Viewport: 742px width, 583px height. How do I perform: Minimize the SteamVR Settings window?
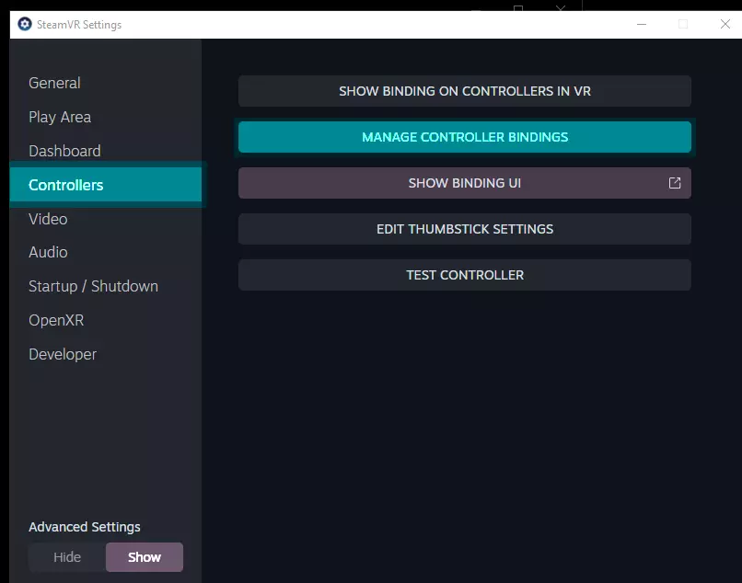tap(642, 24)
